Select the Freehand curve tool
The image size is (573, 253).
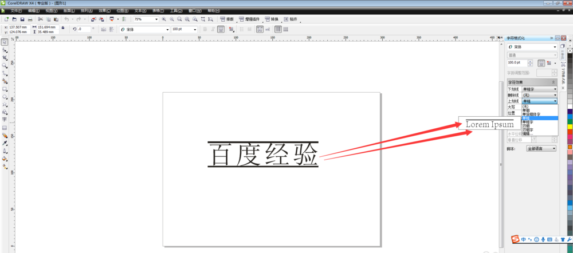(5, 73)
